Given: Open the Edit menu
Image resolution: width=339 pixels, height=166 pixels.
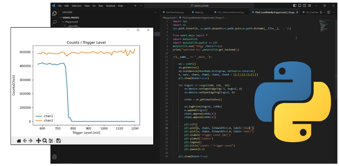Looking at the screenshot, I should click(x=67, y=6).
